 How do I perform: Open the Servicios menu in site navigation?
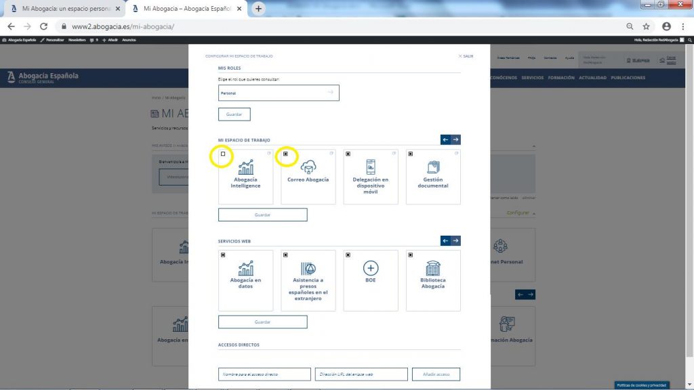coord(533,78)
